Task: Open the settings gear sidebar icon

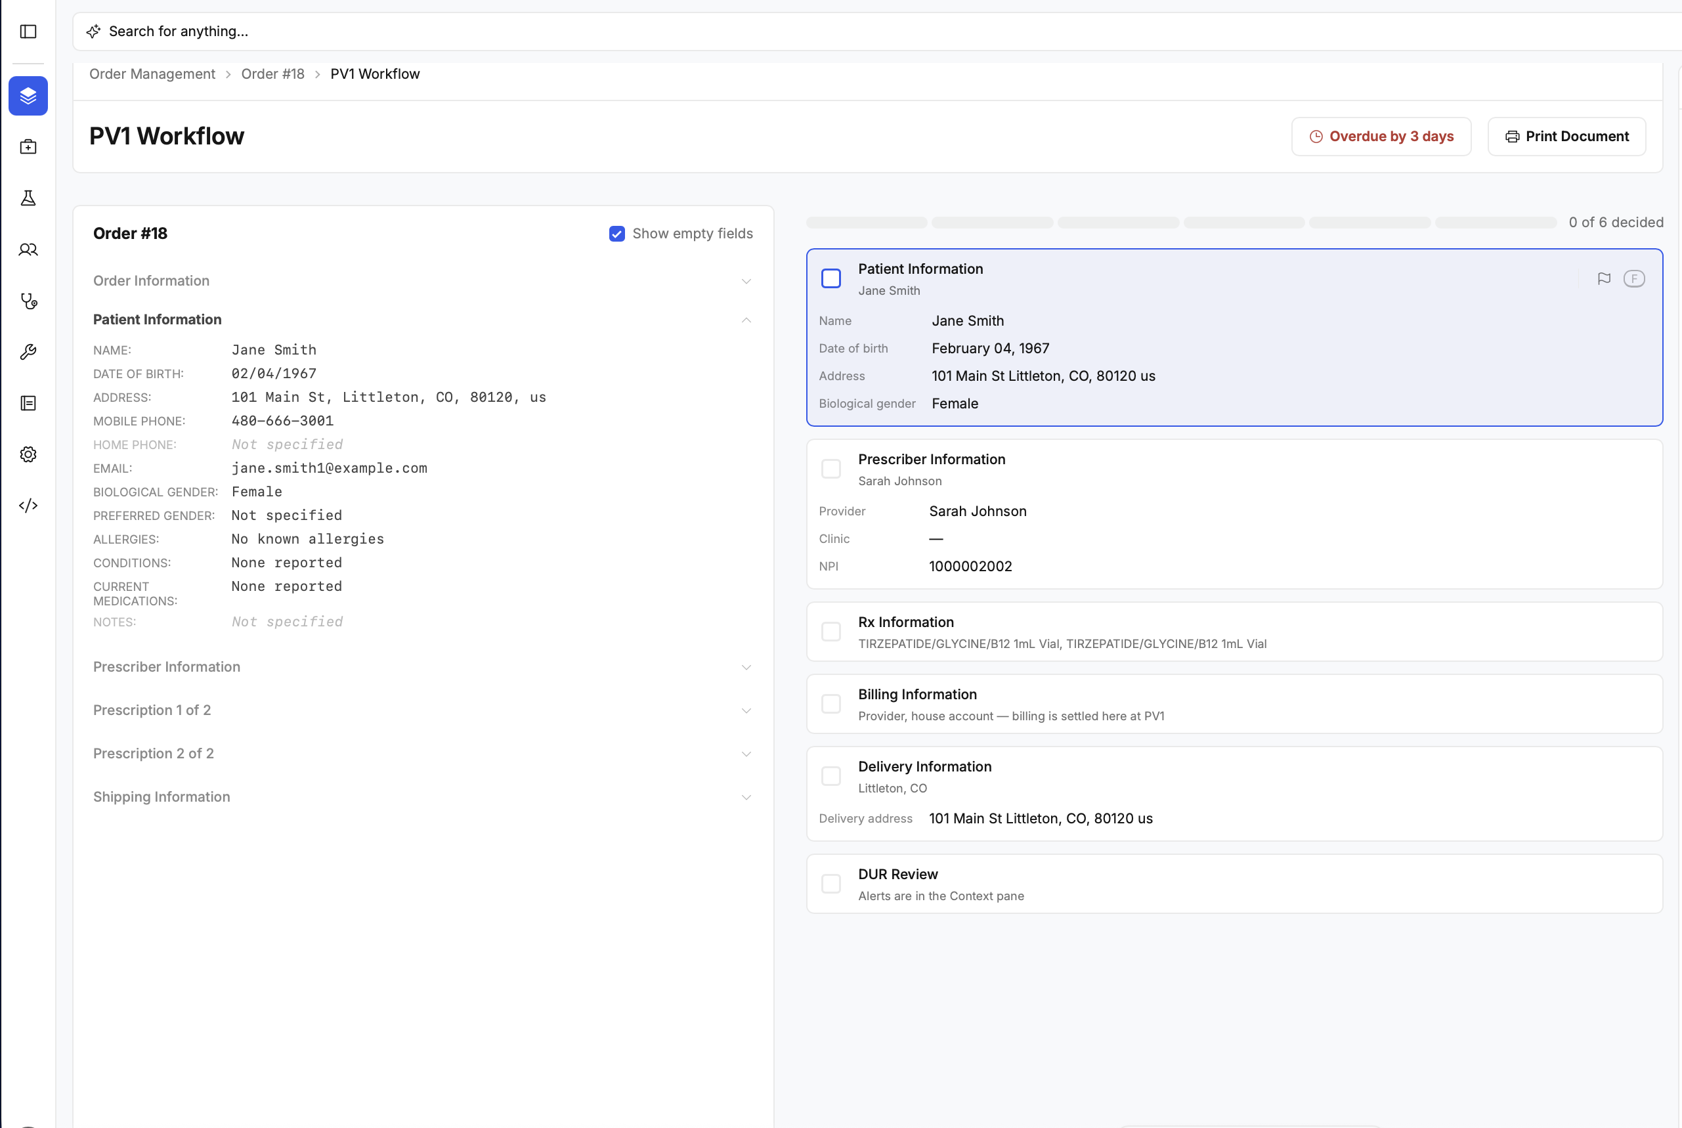Action: tap(28, 454)
